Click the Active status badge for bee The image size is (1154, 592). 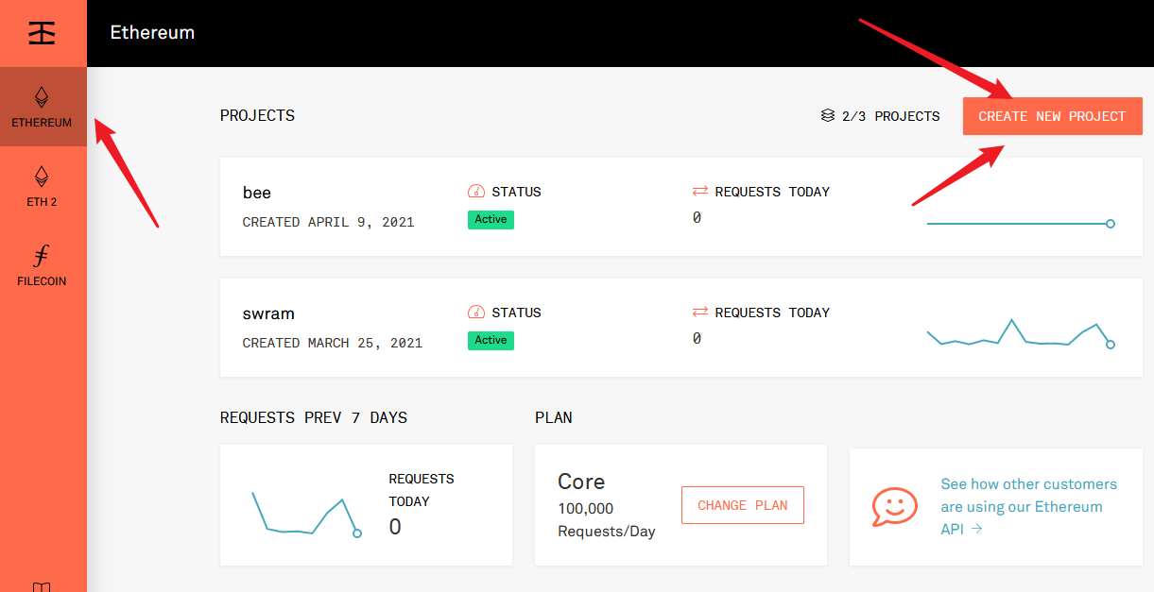tap(491, 220)
